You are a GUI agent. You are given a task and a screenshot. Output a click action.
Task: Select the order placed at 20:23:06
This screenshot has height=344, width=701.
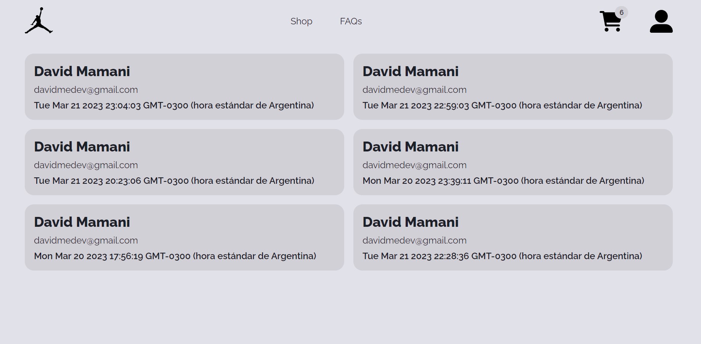[x=174, y=181]
